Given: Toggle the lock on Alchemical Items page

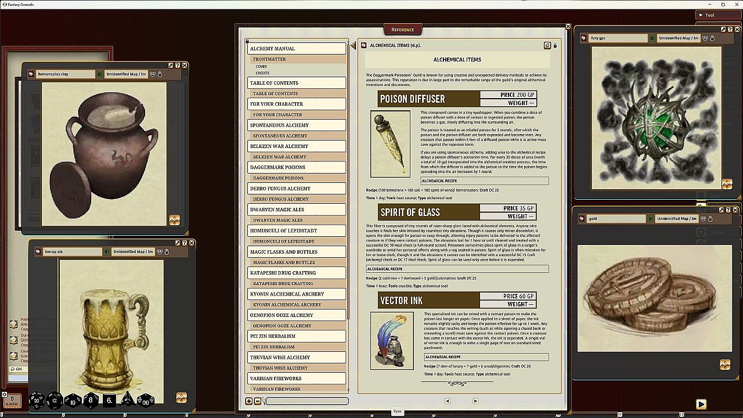Looking at the screenshot, I should (x=555, y=45).
